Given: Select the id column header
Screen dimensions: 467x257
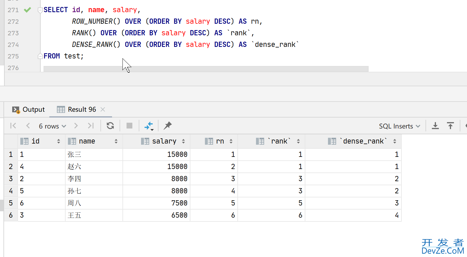Looking at the screenshot, I should pos(42,141).
